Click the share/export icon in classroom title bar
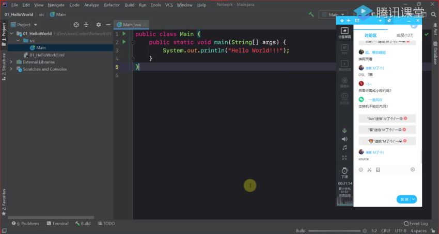The height and width of the screenshot is (234, 439). [357, 21]
